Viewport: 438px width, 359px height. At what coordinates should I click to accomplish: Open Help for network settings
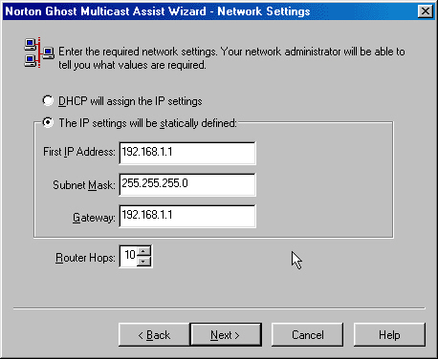click(x=389, y=335)
